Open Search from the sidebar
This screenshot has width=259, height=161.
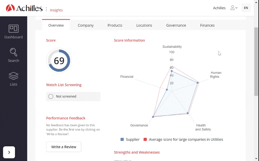(x=14, y=55)
